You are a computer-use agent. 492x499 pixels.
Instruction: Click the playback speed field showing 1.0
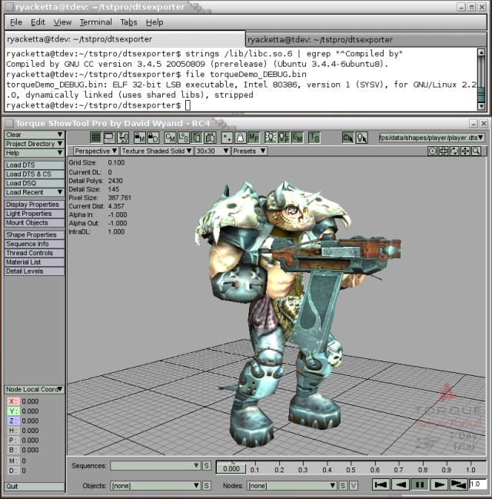tap(478, 484)
